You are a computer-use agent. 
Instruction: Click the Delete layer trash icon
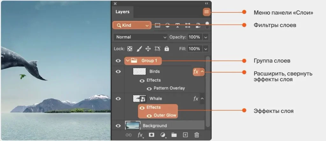(197, 135)
